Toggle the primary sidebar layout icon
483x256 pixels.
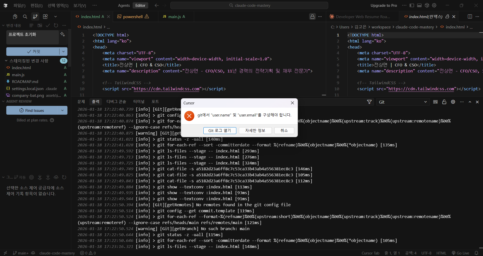(x=412, y=5)
